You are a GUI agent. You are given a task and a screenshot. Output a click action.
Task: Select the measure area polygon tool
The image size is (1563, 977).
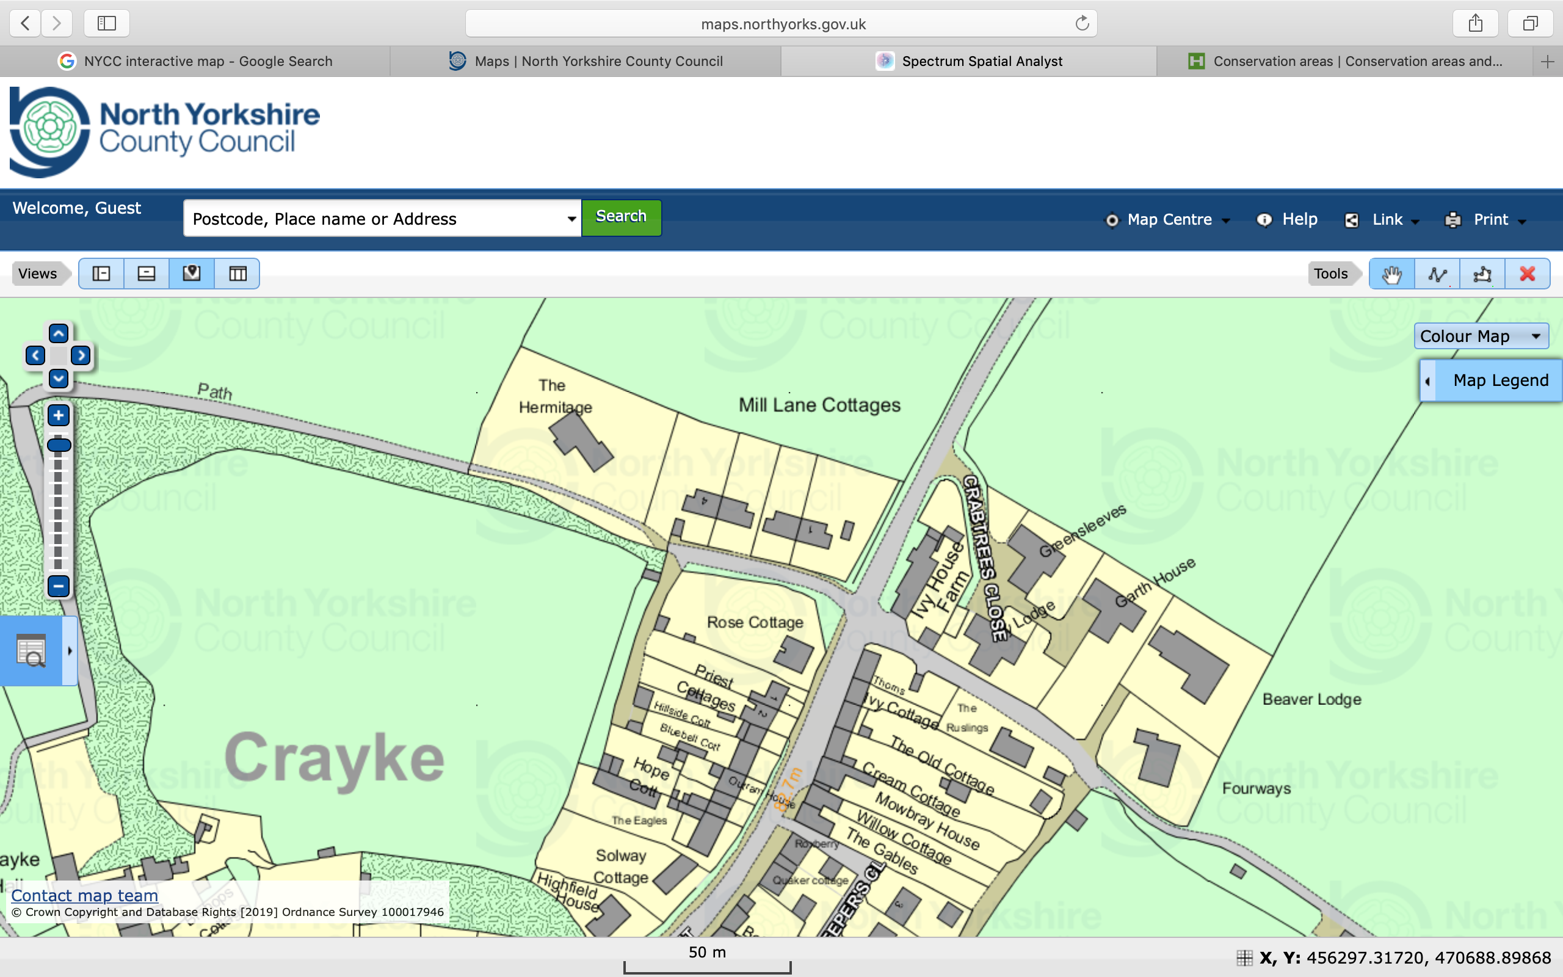[1482, 274]
